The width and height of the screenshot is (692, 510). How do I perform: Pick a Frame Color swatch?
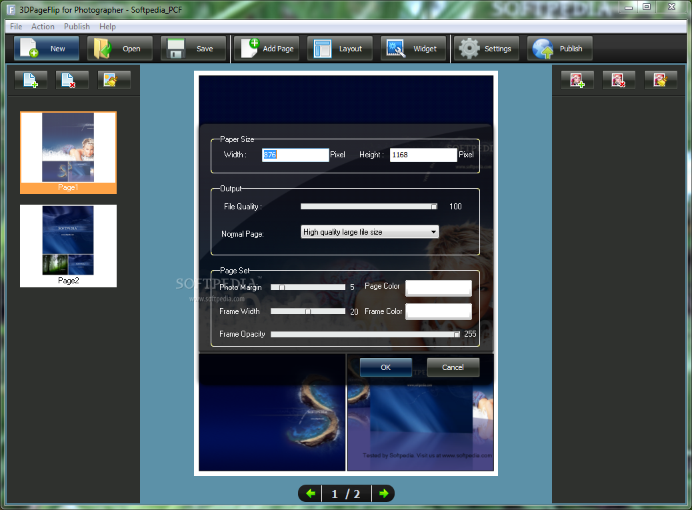pyautogui.click(x=439, y=311)
